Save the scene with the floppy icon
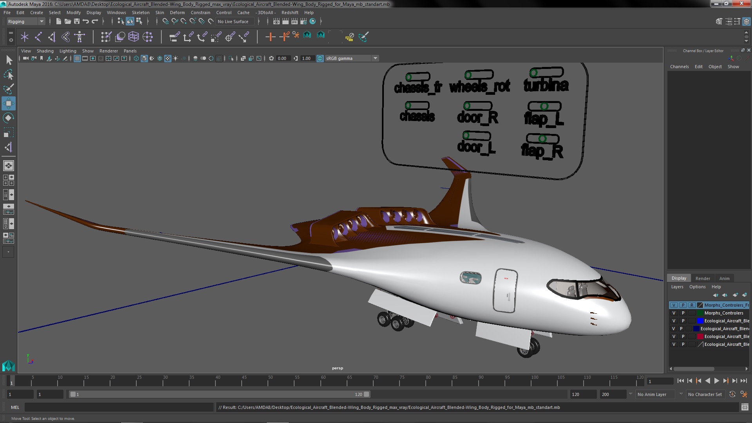This screenshot has height=423, width=752. 76,22
